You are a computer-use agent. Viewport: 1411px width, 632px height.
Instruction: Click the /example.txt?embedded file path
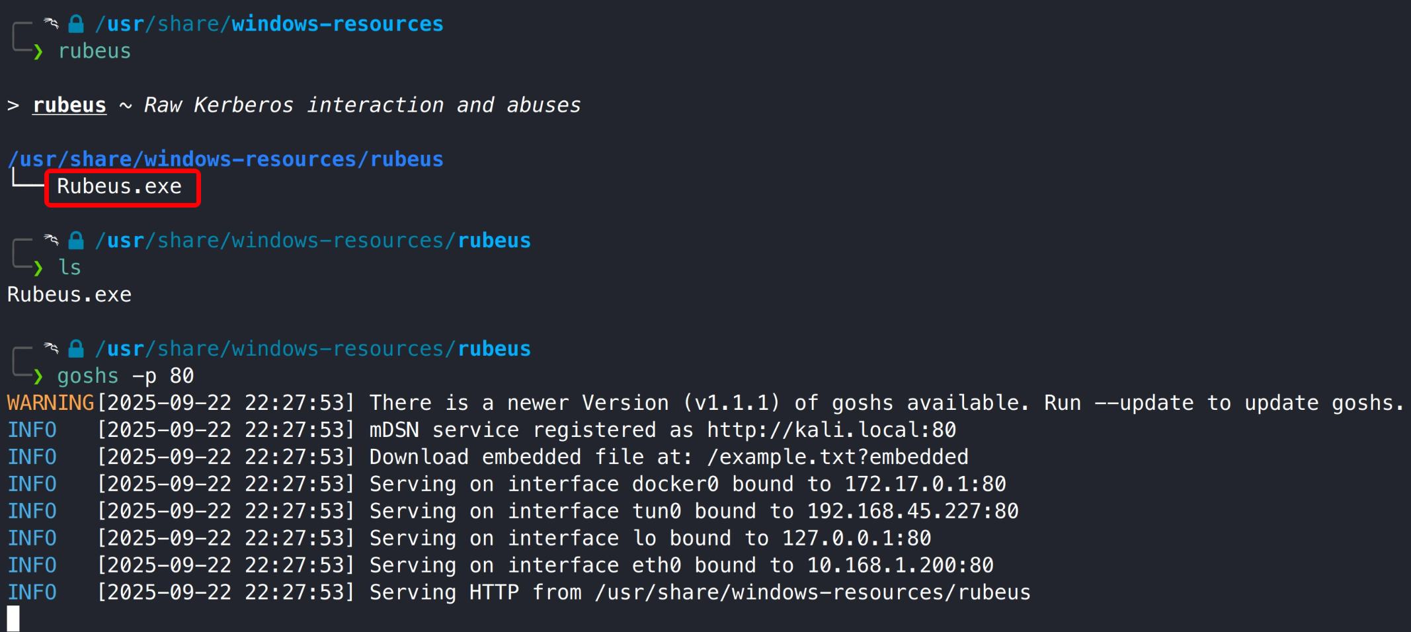[x=837, y=457]
